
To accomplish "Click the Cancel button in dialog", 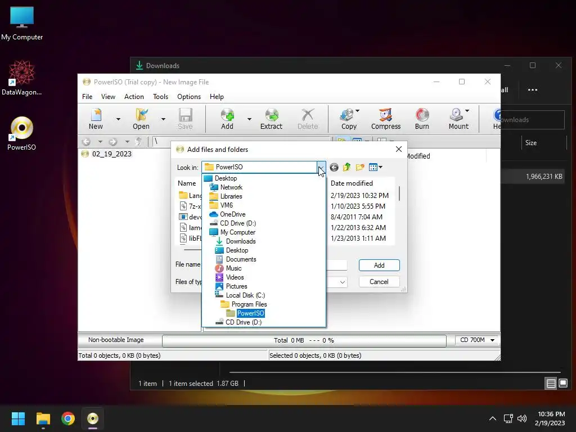I will (379, 282).
